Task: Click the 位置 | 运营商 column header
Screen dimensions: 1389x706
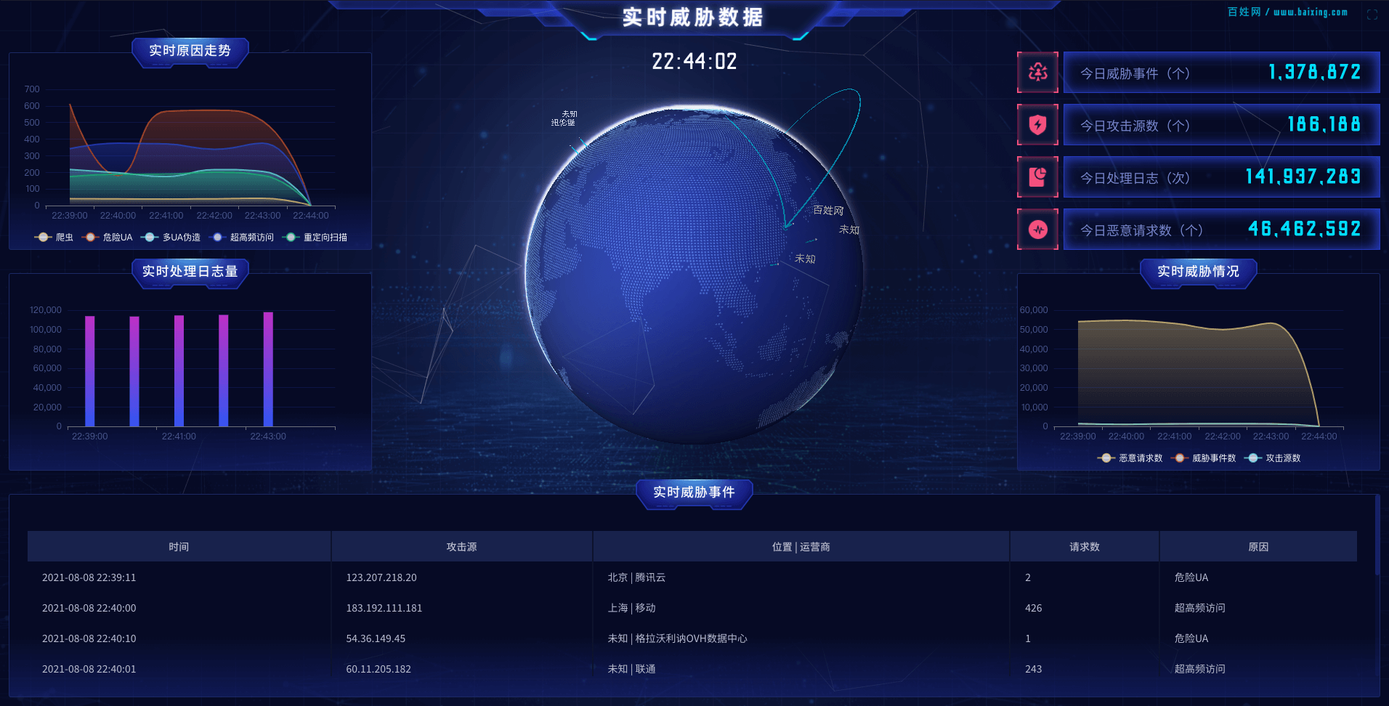Action: (x=801, y=546)
